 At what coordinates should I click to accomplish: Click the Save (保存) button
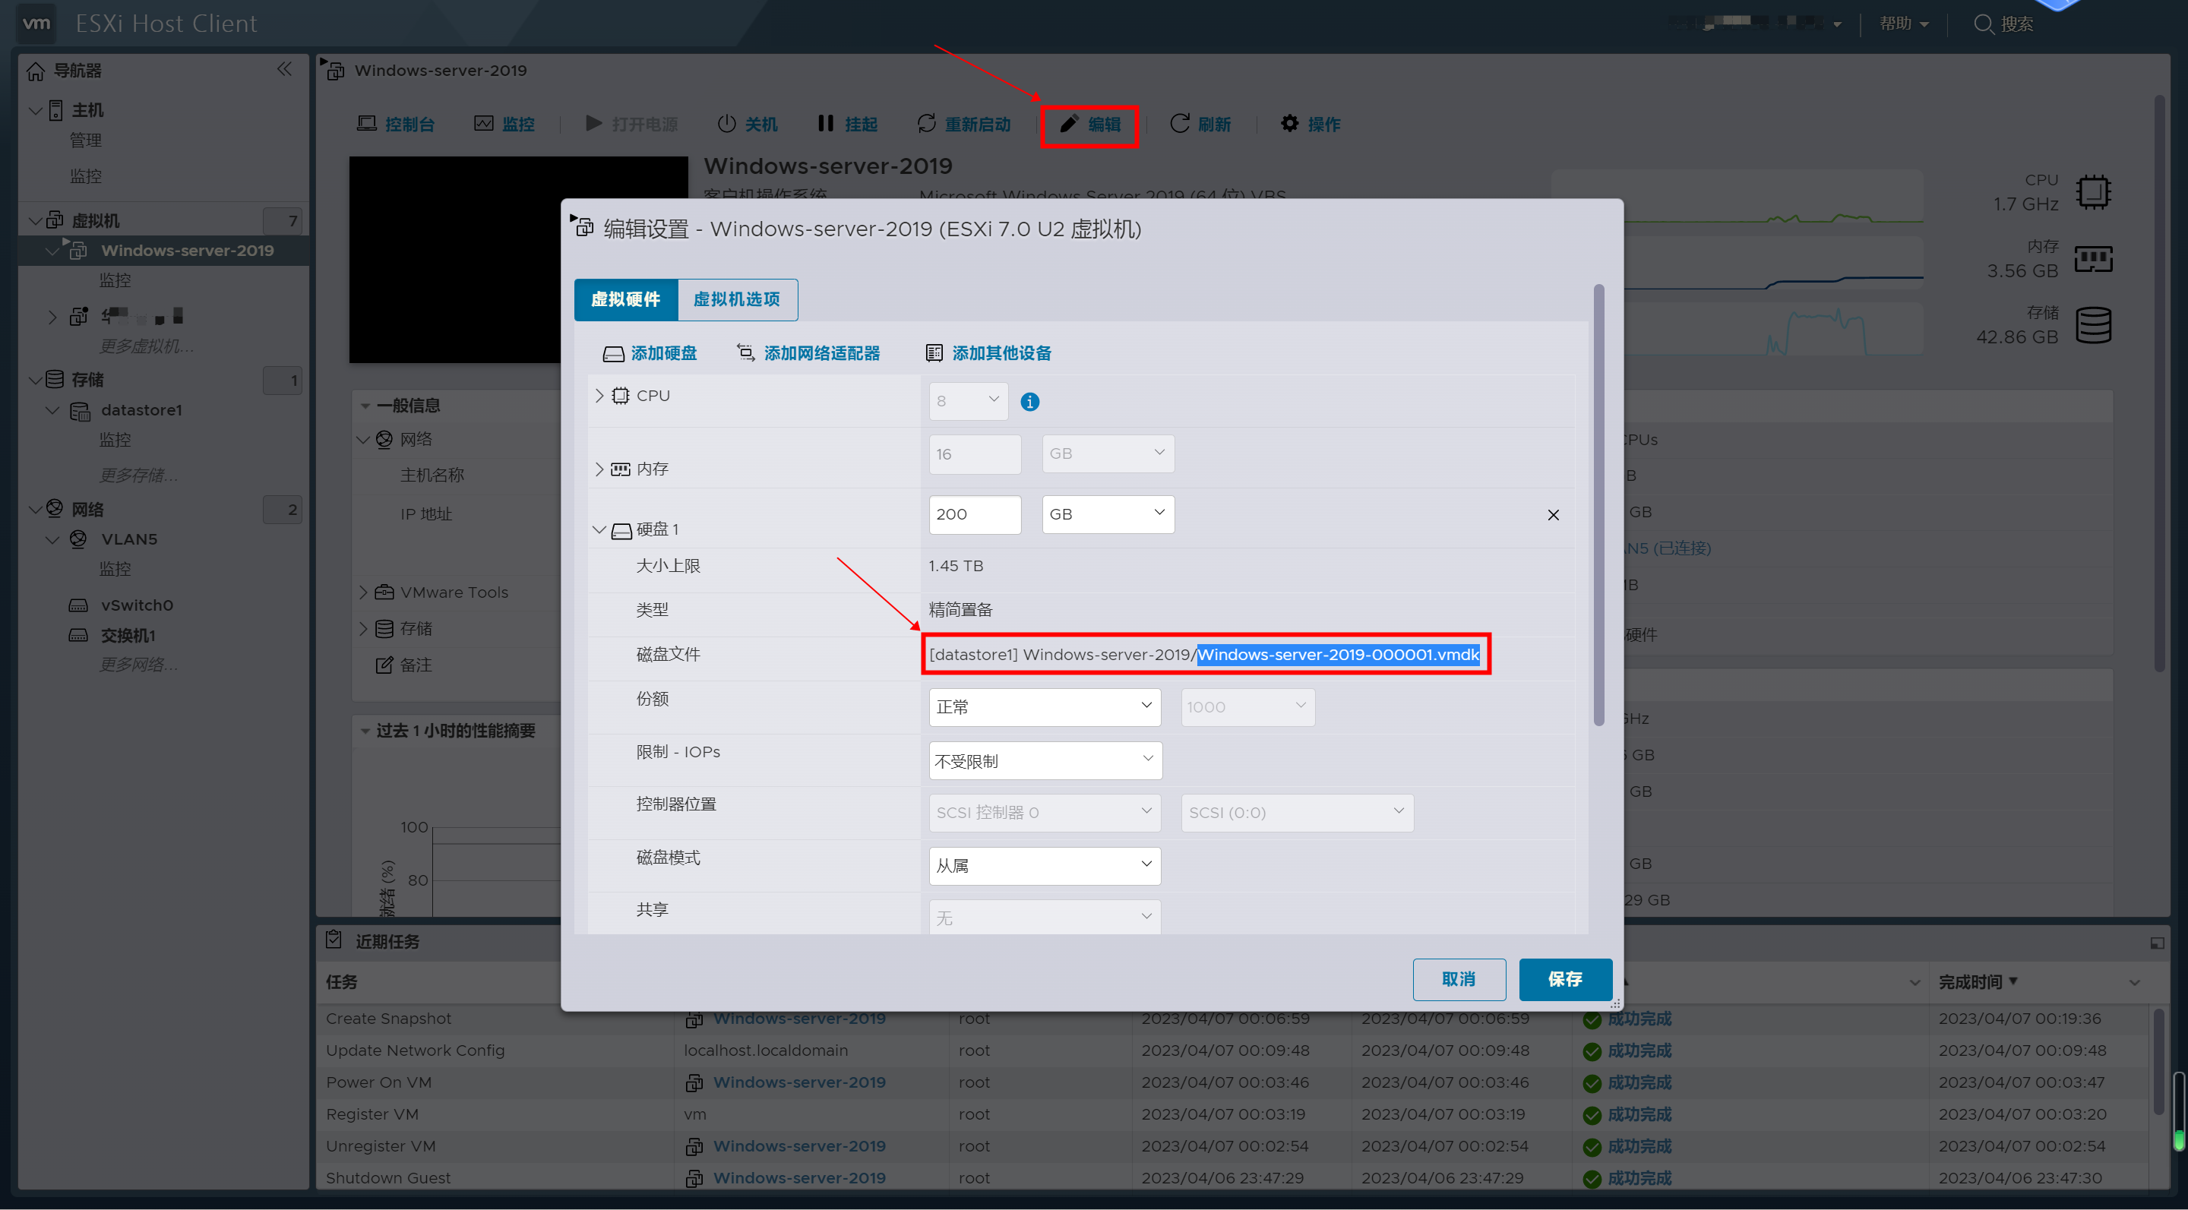point(1564,979)
